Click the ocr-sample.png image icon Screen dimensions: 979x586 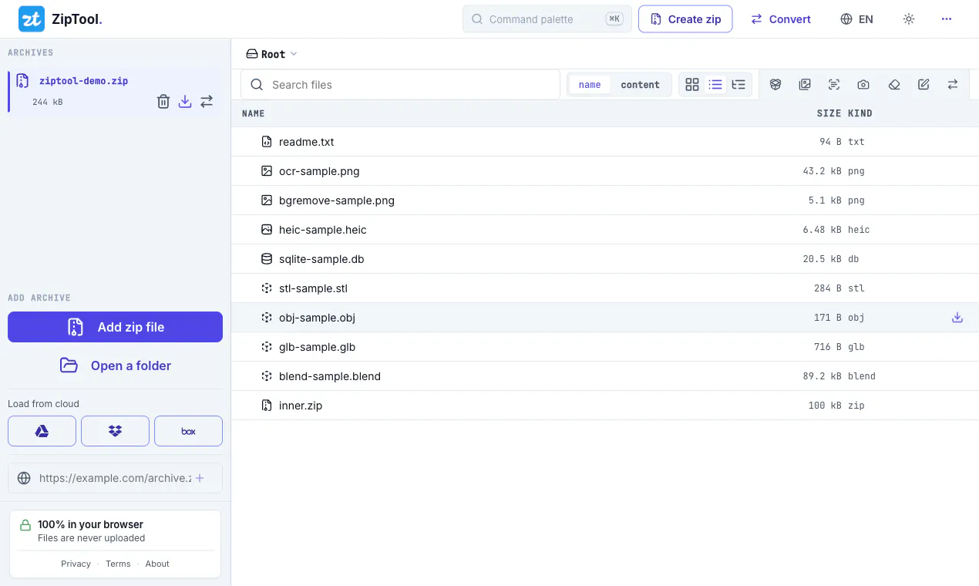tap(267, 171)
